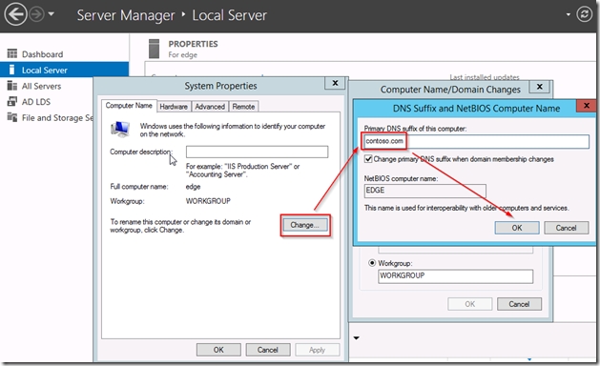The image size is (600, 366).
Task: Open AD LDS label in sidebar
Action: (36, 102)
